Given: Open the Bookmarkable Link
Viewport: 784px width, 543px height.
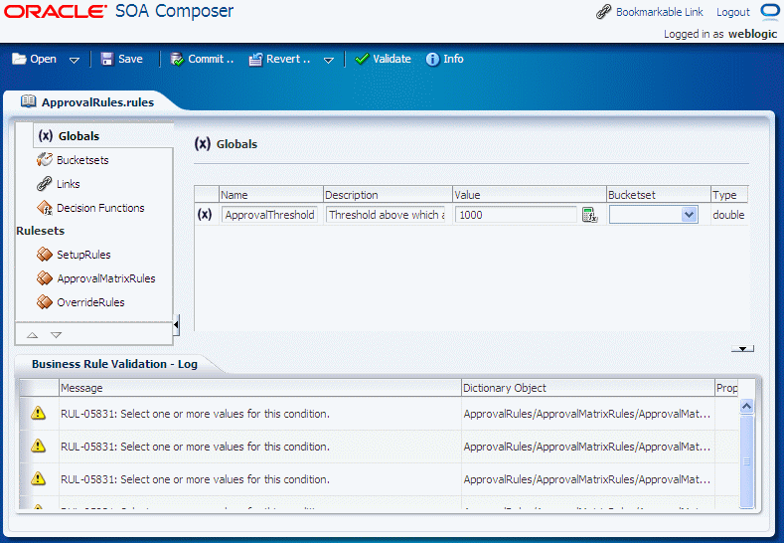Looking at the screenshot, I should [659, 12].
